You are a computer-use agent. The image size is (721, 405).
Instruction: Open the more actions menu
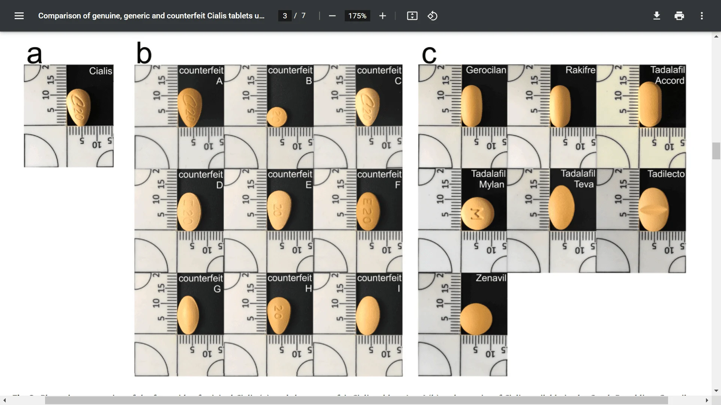(701, 16)
